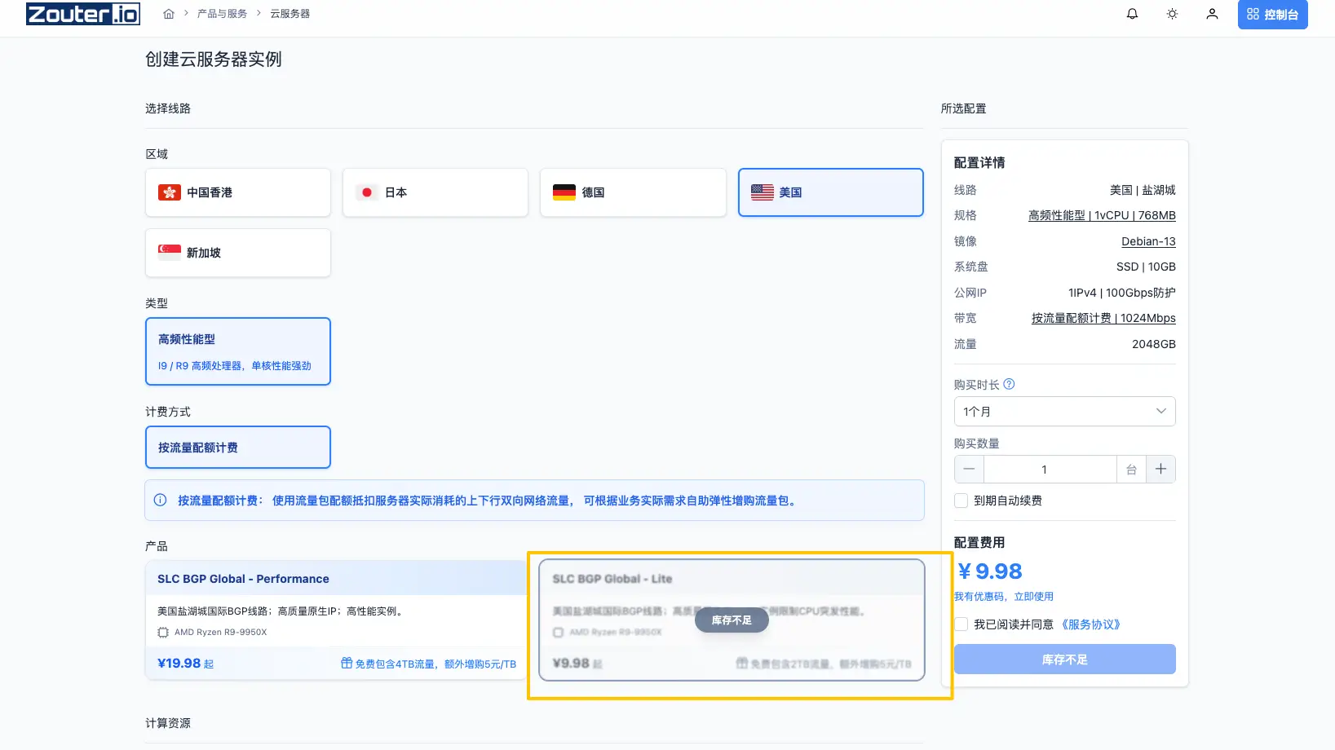Select the 中国香港 region
Screen dimensions: 1335x750
[238, 192]
